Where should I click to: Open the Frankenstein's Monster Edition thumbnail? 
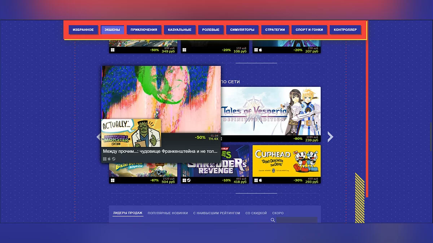(131, 133)
